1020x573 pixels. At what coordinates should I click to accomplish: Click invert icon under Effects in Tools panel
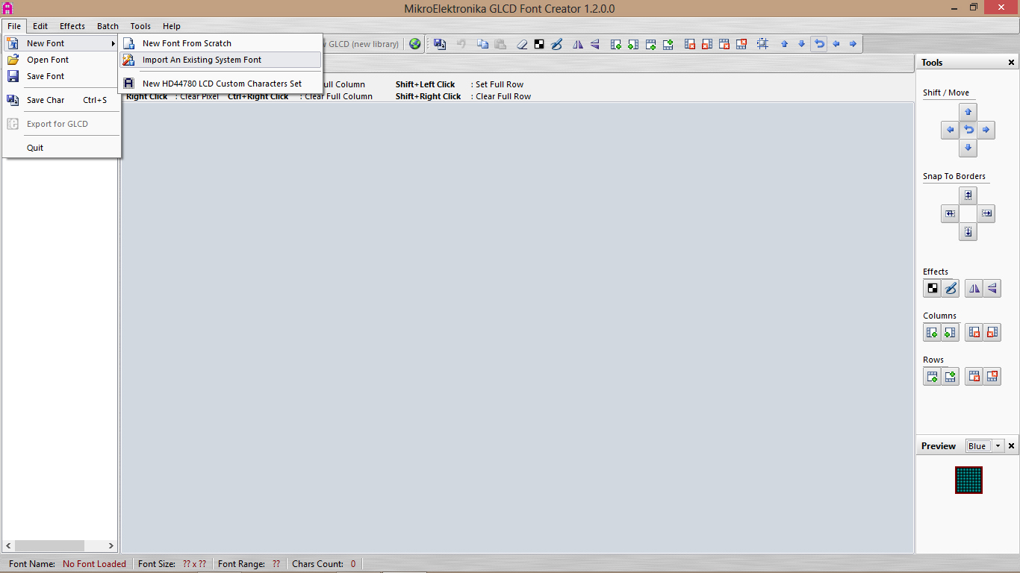click(933, 288)
